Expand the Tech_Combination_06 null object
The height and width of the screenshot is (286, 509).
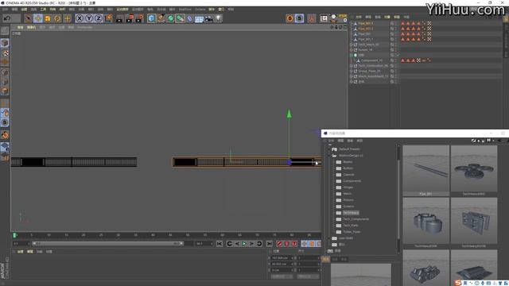[352, 66]
